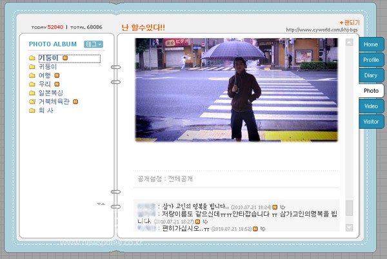387x259 pixels.
Task: Click the umbrella photo in the album
Action: tap(236, 89)
